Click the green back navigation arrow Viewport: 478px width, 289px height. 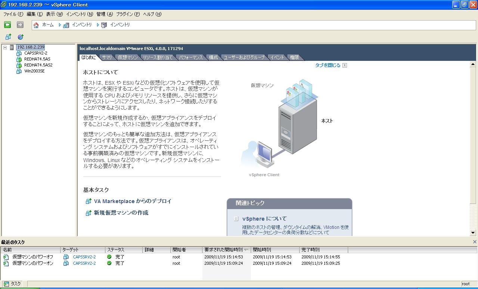(7, 25)
